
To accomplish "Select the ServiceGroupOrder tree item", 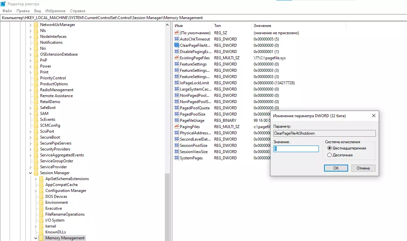I will click(x=57, y=161).
